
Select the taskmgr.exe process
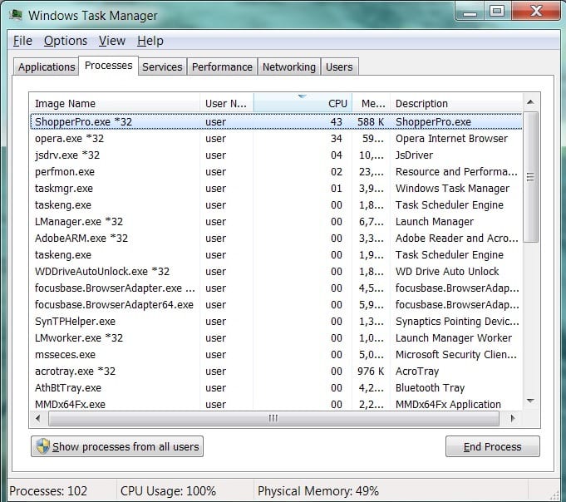(x=276, y=189)
